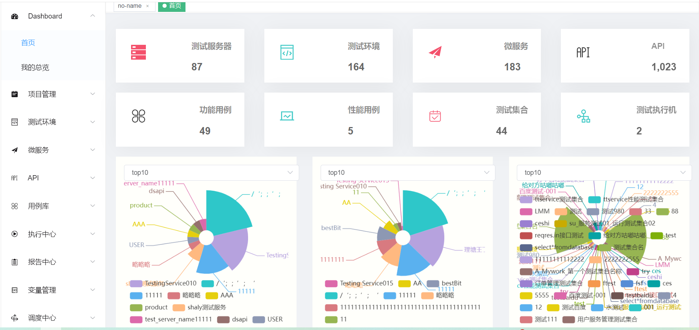Expand the 调度中心 sidebar chevron
699x330 pixels.
point(93,318)
